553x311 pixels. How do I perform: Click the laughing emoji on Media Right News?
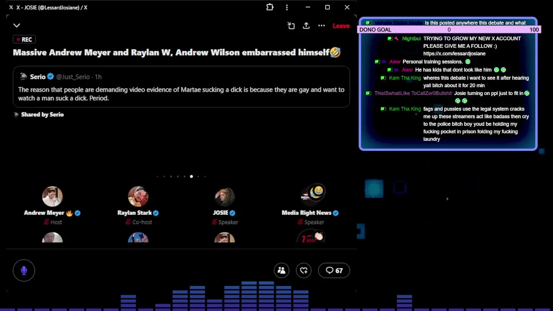click(x=318, y=191)
